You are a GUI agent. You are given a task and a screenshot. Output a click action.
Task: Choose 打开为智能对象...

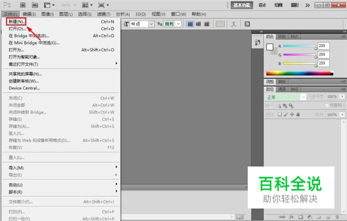point(61,57)
